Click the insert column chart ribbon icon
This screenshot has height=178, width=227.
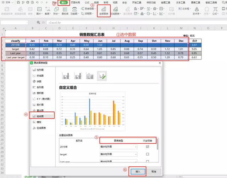(x=136, y=8)
